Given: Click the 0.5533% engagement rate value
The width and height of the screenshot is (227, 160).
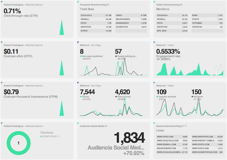Looking at the screenshot, I should [168, 51].
